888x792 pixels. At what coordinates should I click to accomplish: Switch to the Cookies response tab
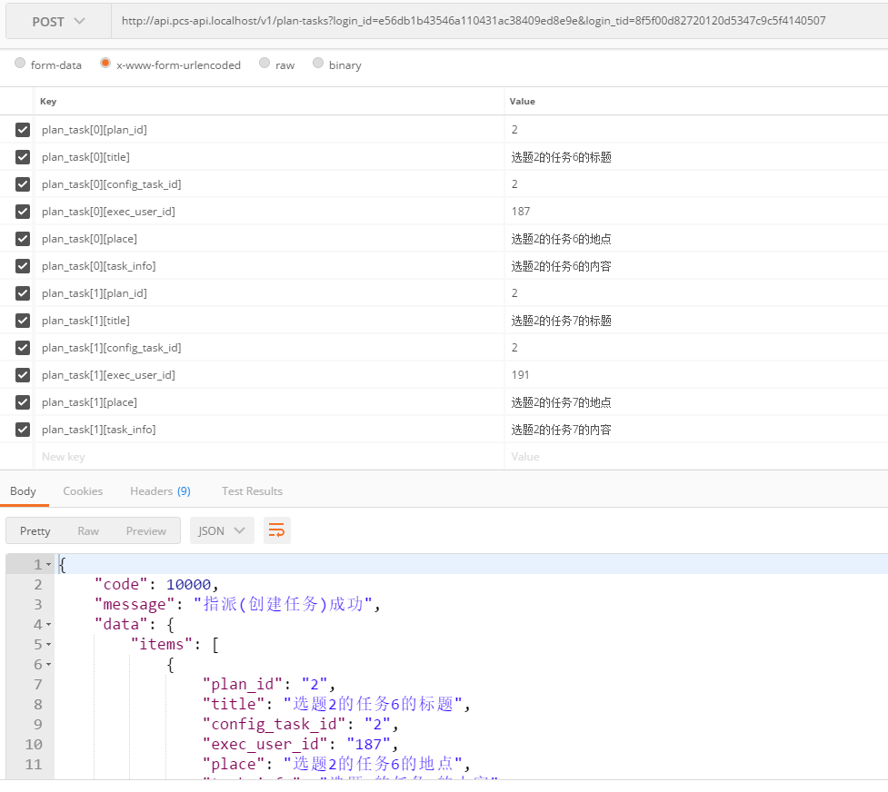click(x=83, y=491)
